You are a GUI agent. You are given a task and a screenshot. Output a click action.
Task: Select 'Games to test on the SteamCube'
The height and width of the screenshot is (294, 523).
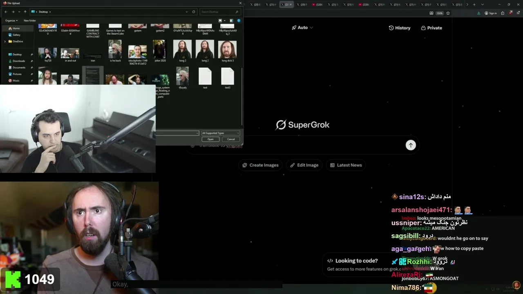[x=115, y=29]
